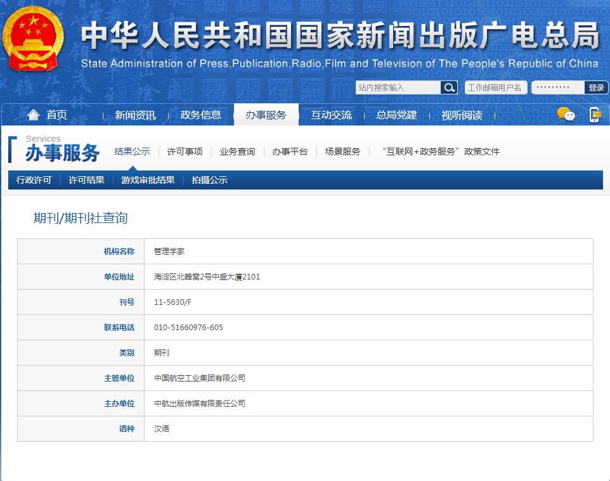Image resolution: width=610 pixels, height=481 pixels.
Task: Click the 机构名称 row label
Action: [119, 251]
